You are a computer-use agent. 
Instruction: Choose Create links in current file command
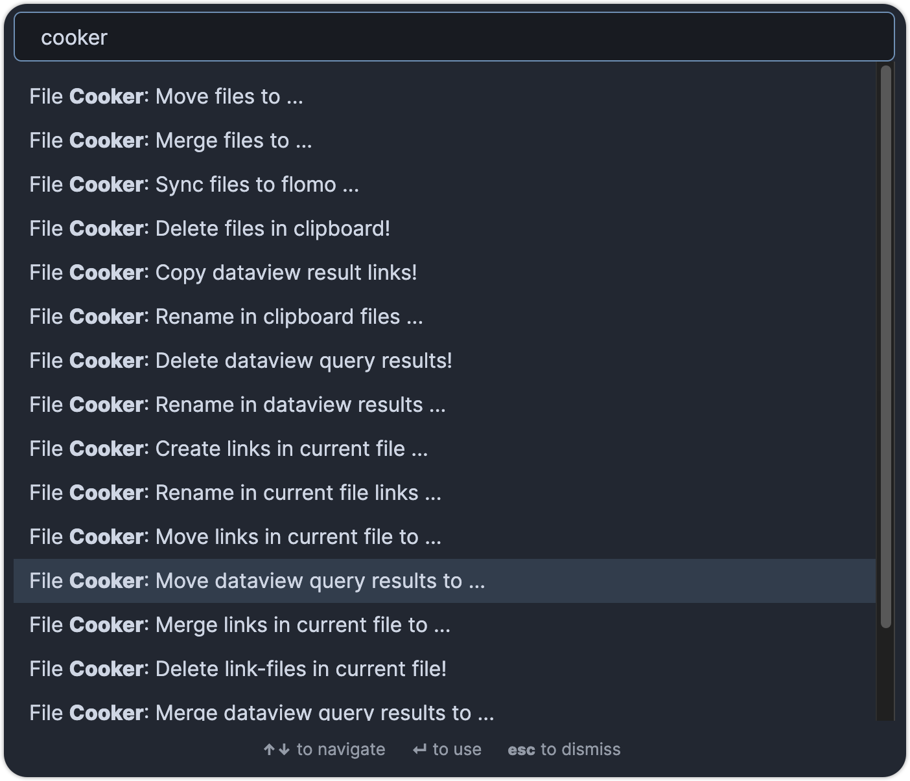point(445,449)
